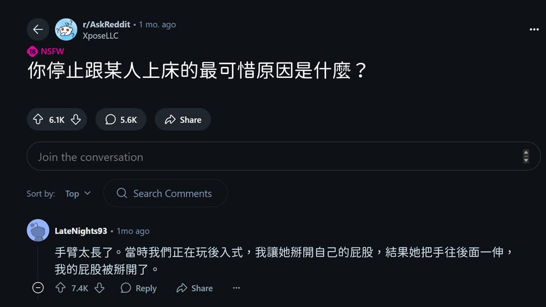The height and width of the screenshot is (307, 546).
Task: Open the r/AskReddit community link
Action: coord(106,24)
